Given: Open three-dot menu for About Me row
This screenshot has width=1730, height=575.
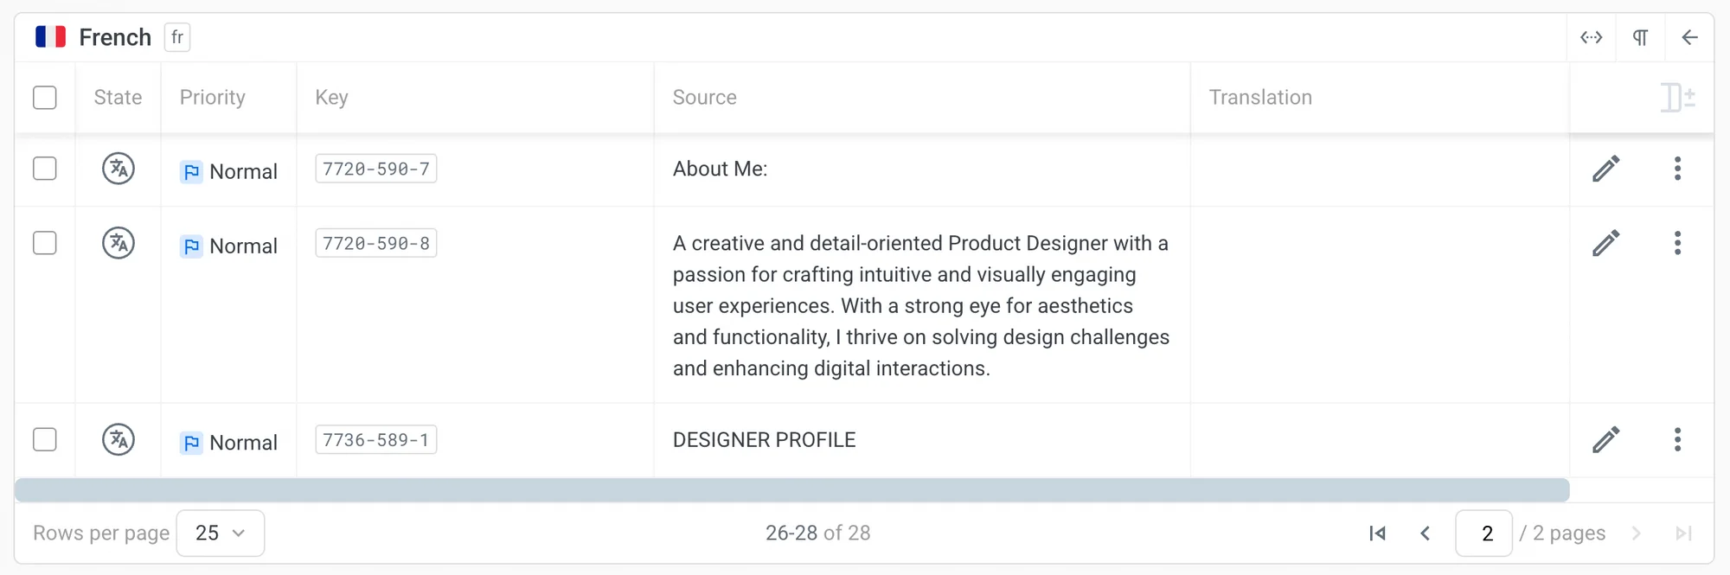Looking at the screenshot, I should [1677, 169].
